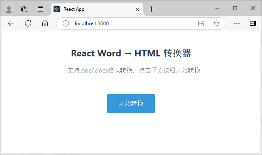View site information icon
The height and width of the screenshot is (155, 262).
tap(66, 23)
